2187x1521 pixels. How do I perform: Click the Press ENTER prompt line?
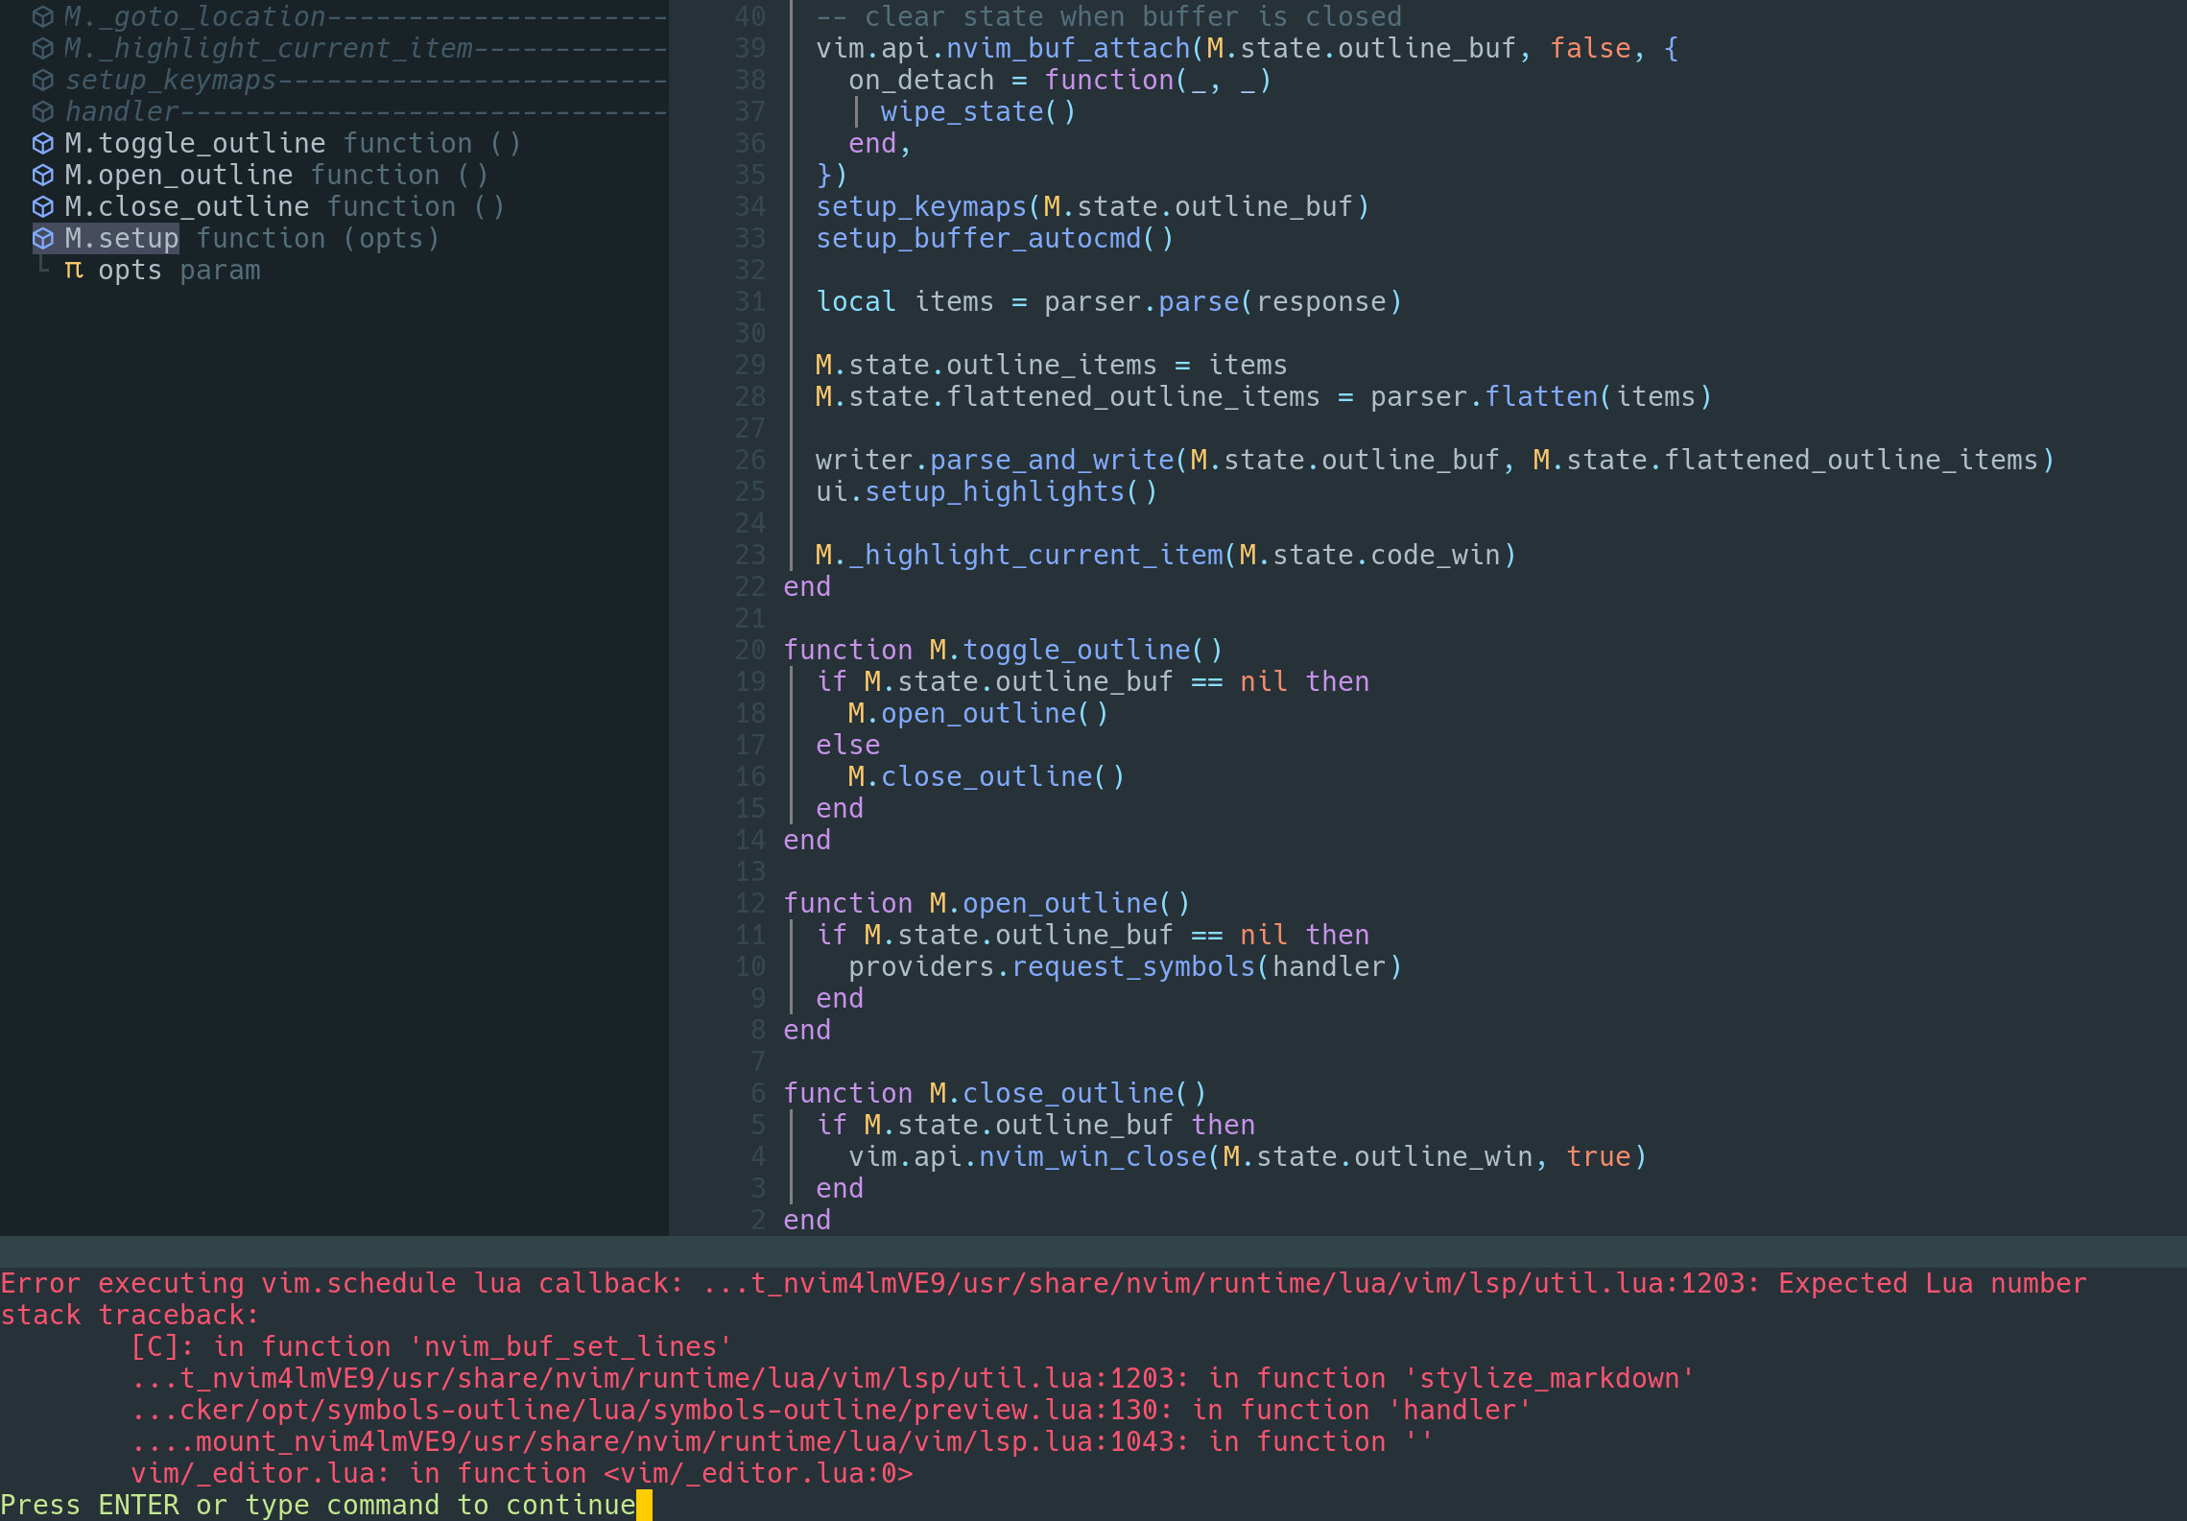pos(318,1505)
